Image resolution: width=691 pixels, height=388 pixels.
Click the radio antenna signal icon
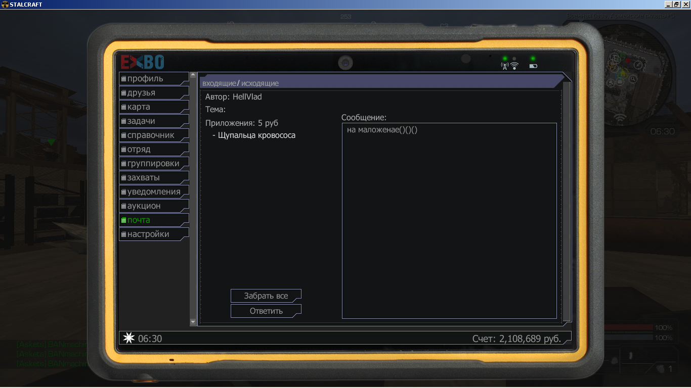pyautogui.click(x=504, y=66)
